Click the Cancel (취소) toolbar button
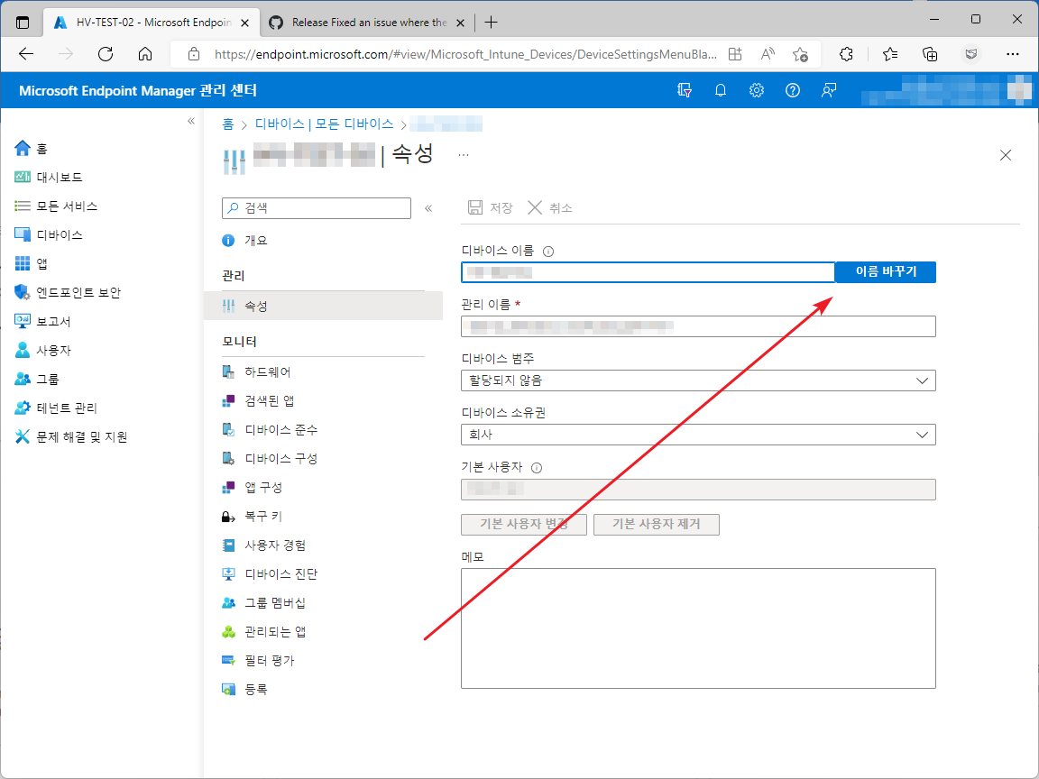 [550, 208]
